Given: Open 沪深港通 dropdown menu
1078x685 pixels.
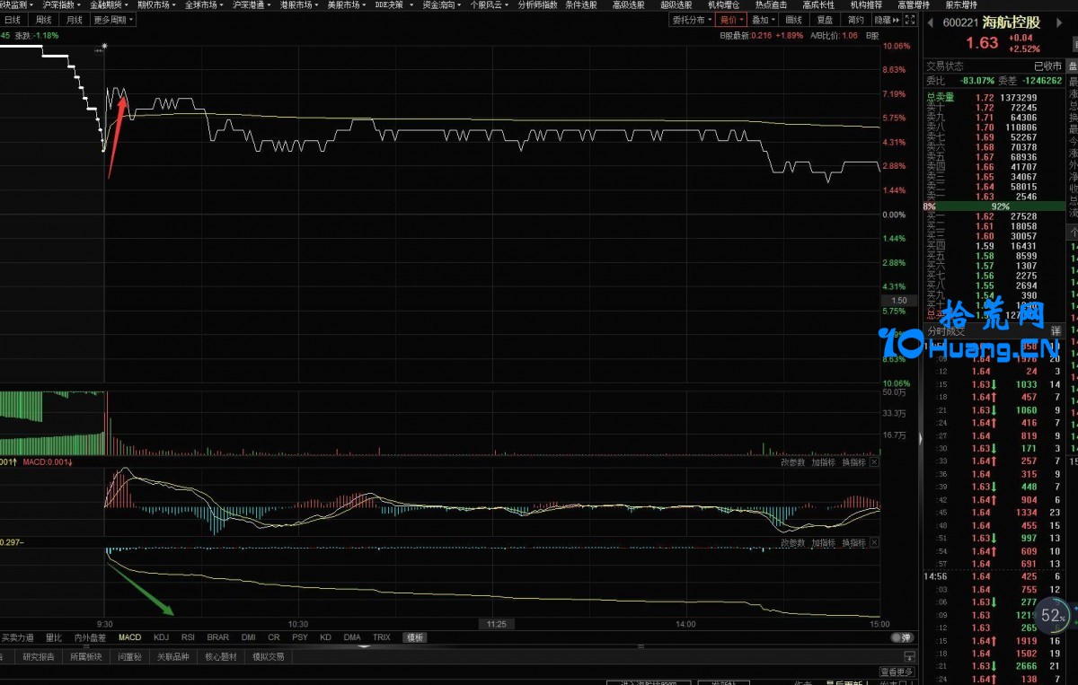Looking at the screenshot, I should pyautogui.click(x=252, y=4).
